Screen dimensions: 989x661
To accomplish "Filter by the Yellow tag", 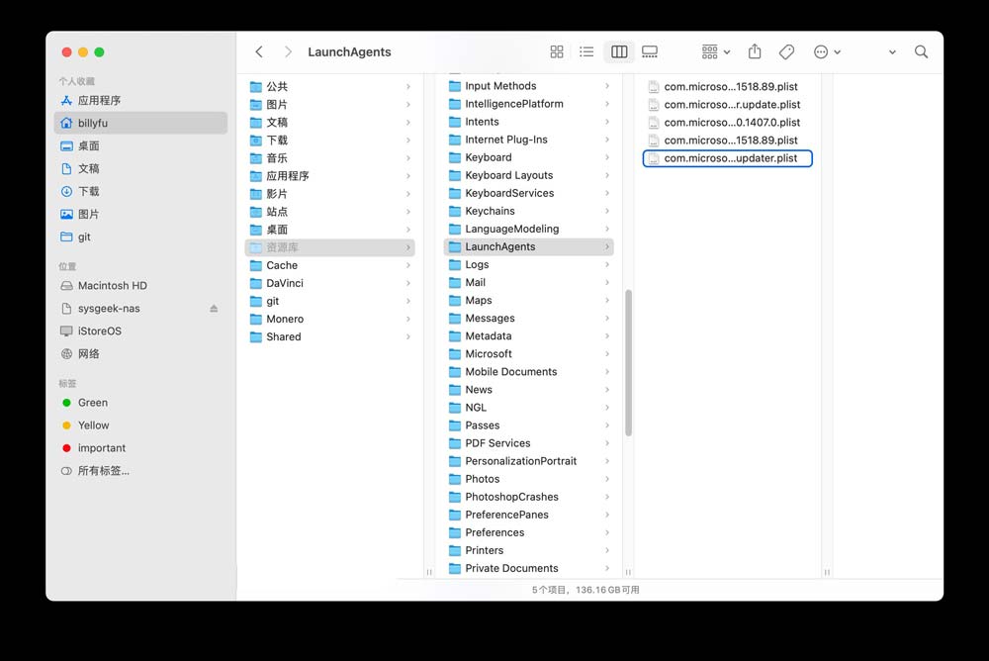I will [140, 425].
